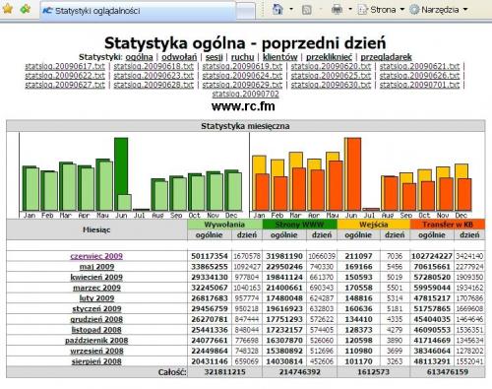Open statslog.20090701.txt link
Viewport: 492px width, 389px height.
[x=419, y=85]
